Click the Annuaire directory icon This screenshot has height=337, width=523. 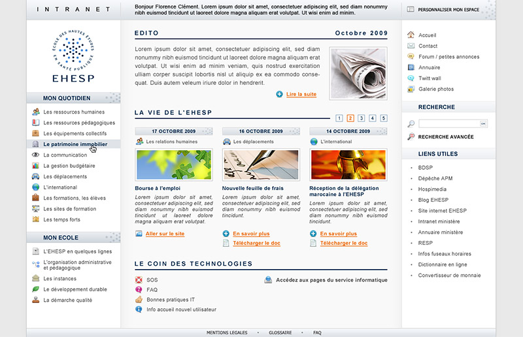(411, 67)
